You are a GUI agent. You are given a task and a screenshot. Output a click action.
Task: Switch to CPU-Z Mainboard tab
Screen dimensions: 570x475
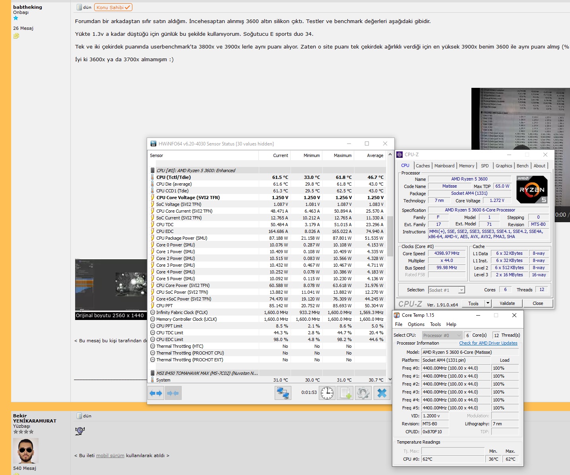point(444,166)
